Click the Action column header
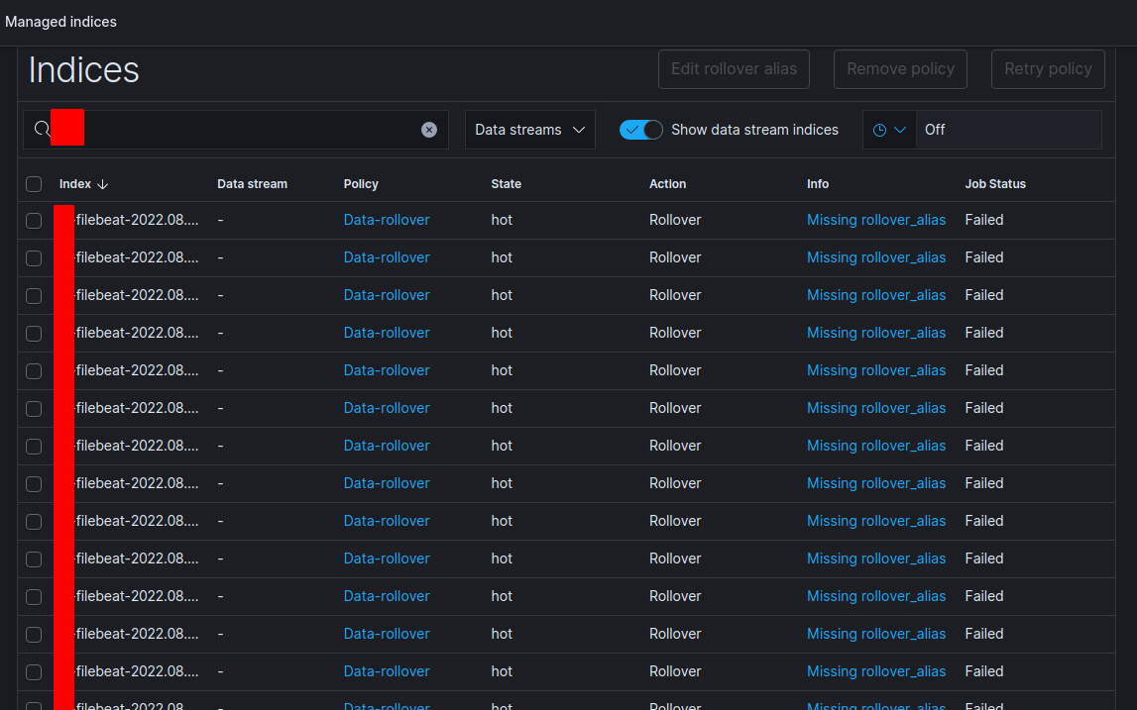 click(x=668, y=184)
